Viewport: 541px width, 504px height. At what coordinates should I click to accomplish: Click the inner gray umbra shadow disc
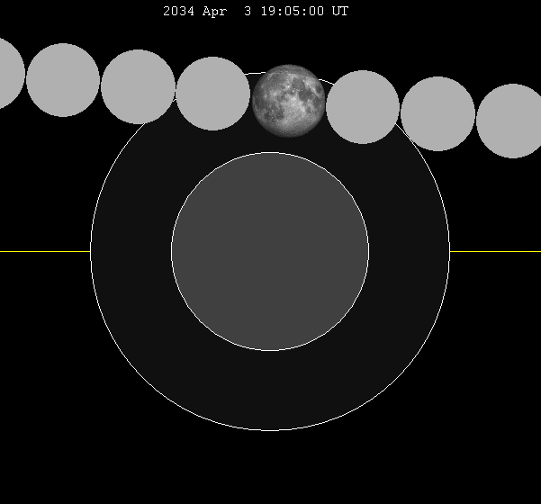tap(270, 251)
